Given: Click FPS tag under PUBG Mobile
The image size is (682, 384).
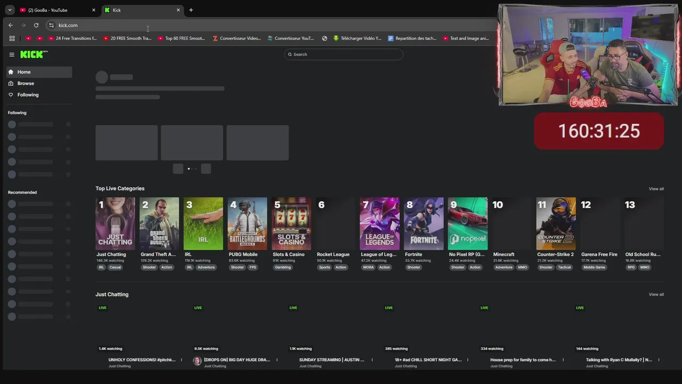Looking at the screenshot, I should [253, 267].
